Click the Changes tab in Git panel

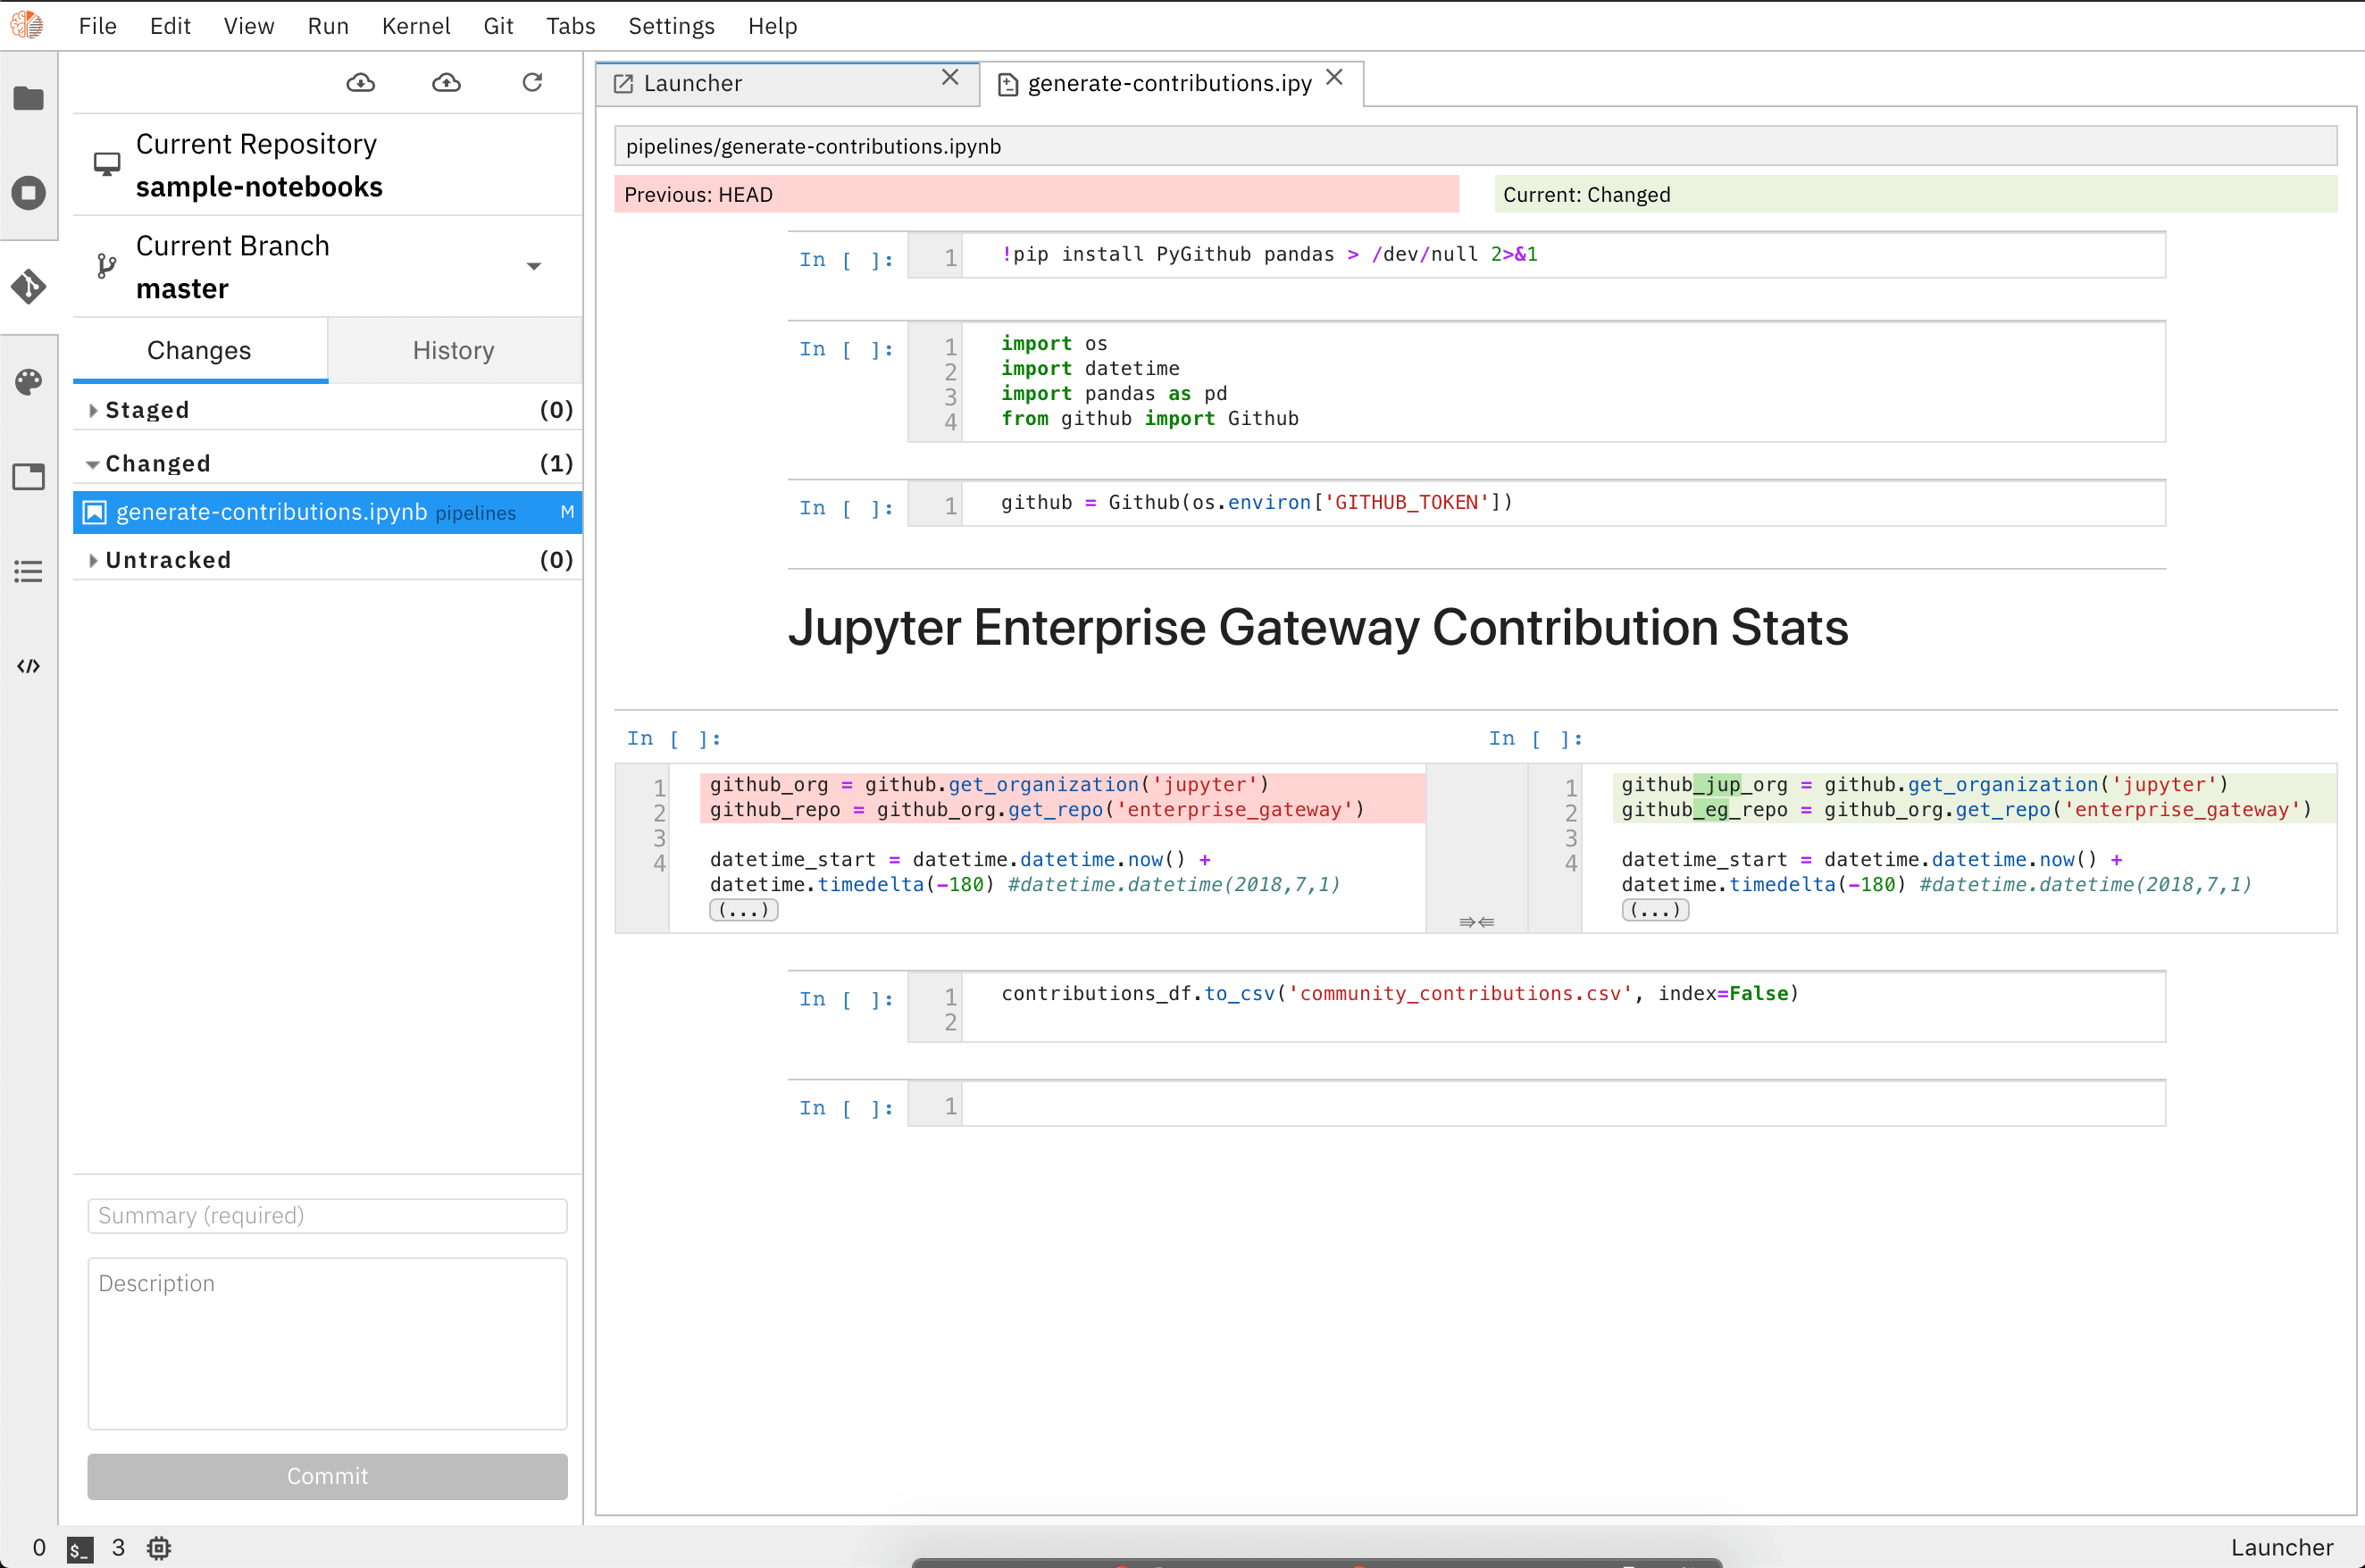pos(197,348)
